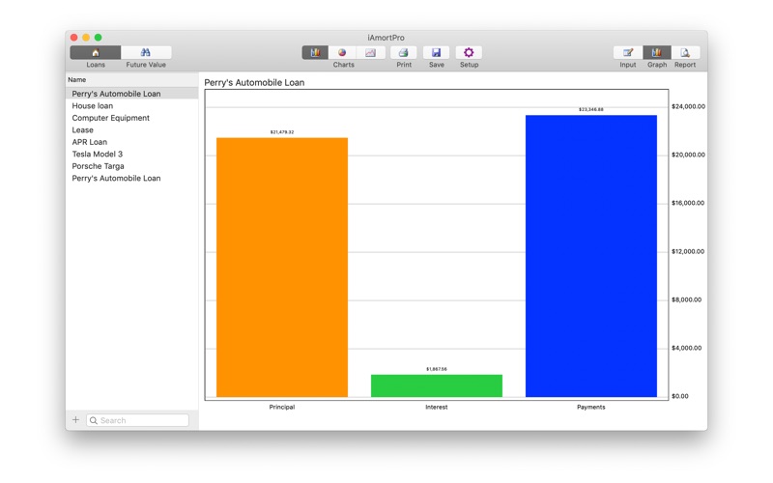Click the chart title Perry's Automobile Loan
Screen dimensions: 773x483
254,83
